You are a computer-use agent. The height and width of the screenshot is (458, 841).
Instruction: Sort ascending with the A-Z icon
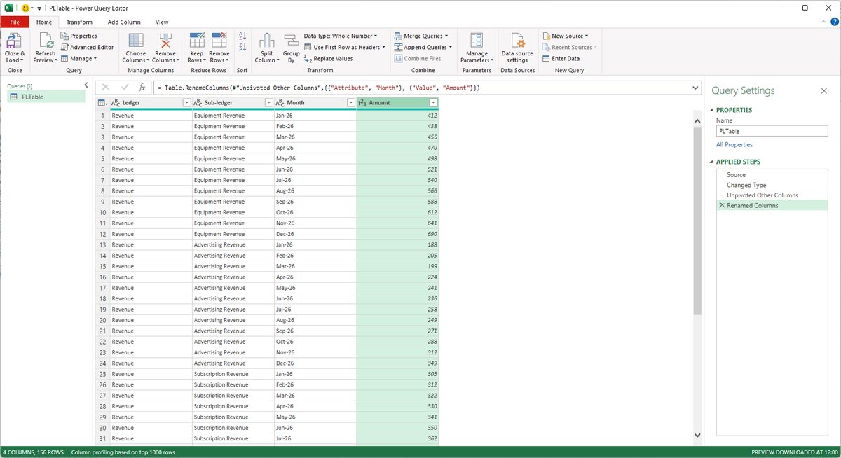(242, 36)
